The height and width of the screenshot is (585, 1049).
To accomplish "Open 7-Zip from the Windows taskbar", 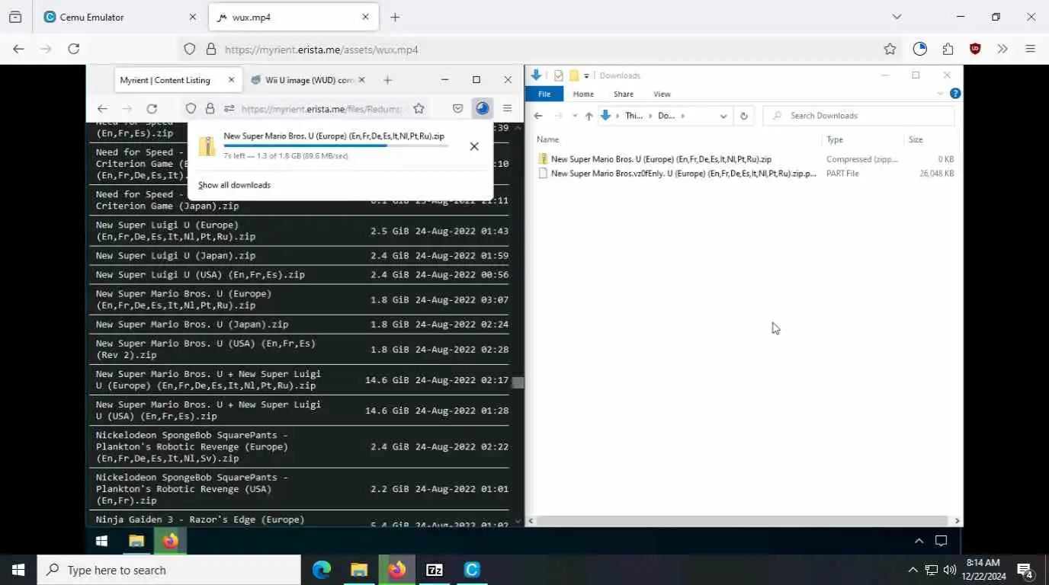I will [435, 570].
